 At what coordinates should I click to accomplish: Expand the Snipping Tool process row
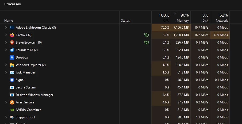click(x=6, y=117)
